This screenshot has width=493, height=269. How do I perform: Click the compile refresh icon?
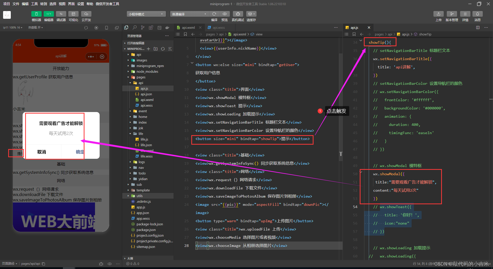(x=214, y=14)
